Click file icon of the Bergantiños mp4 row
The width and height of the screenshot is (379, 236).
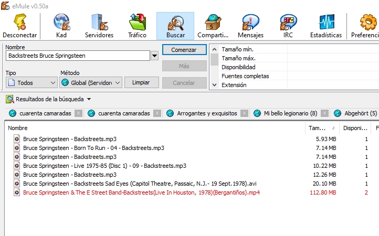tap(17, 192)
